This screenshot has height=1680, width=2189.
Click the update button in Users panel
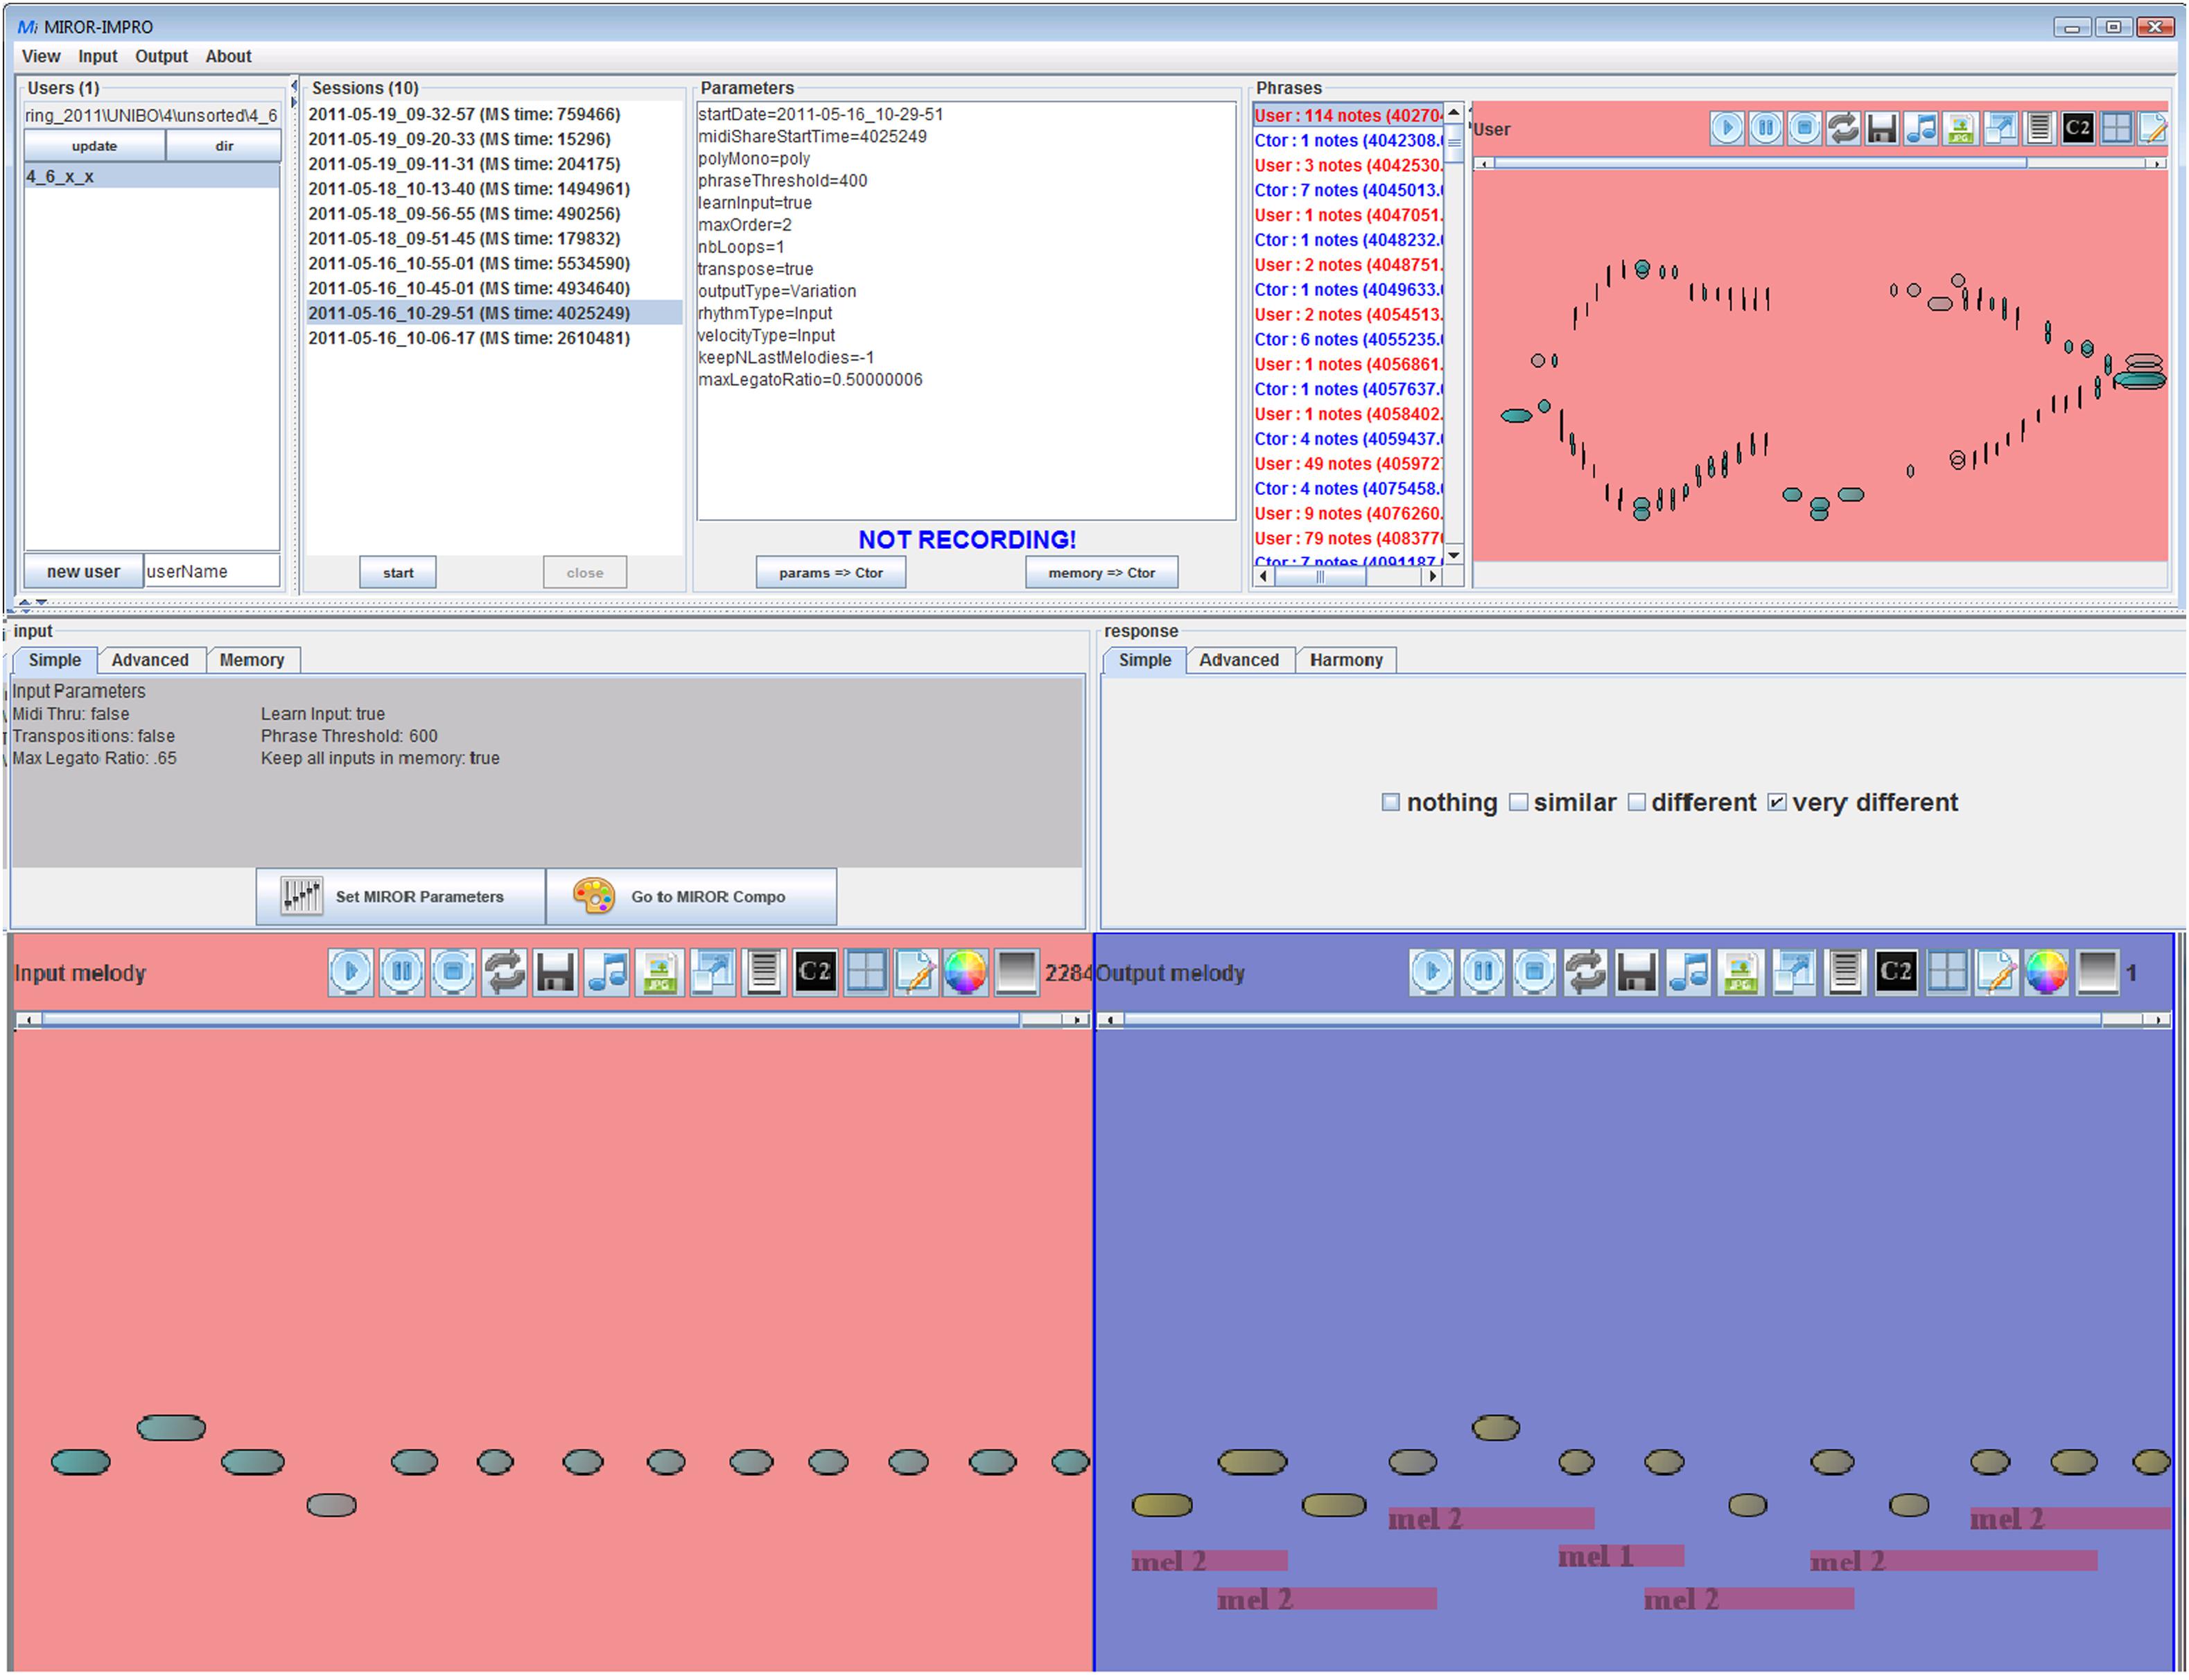click(94, 146)
